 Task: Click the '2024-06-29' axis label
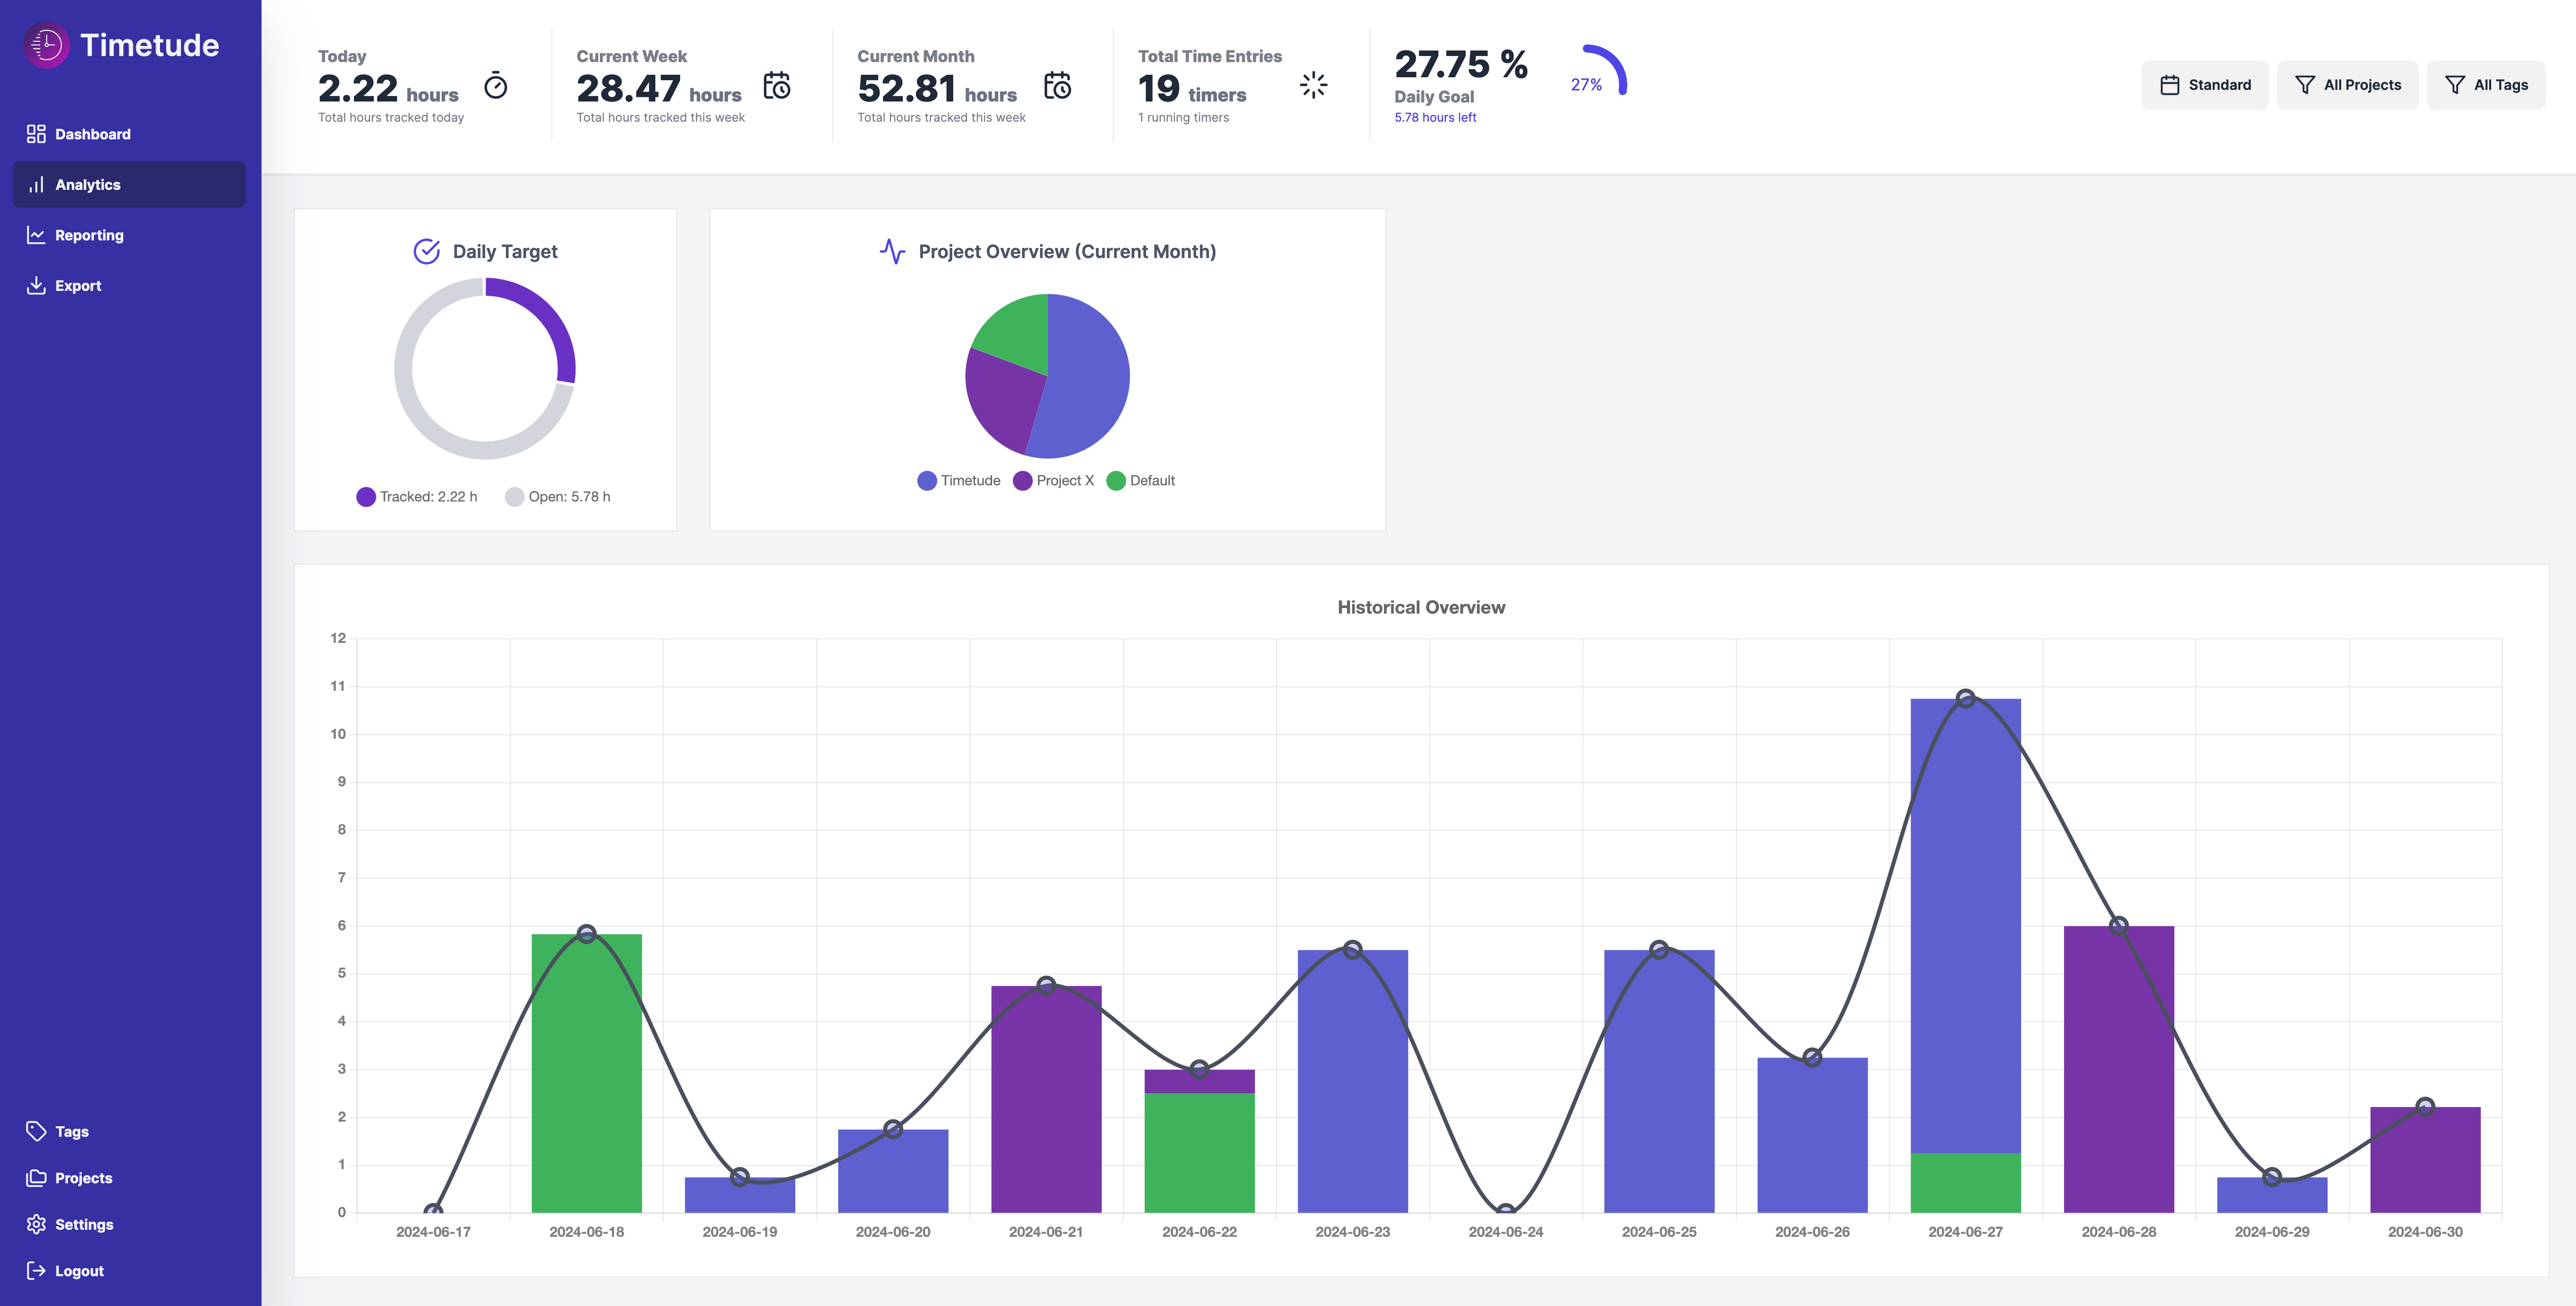coord(2272,1232)
